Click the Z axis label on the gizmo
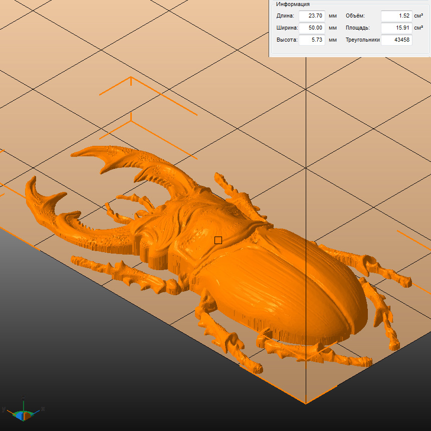This screenshot has height=431, width=431. (24, 396)
